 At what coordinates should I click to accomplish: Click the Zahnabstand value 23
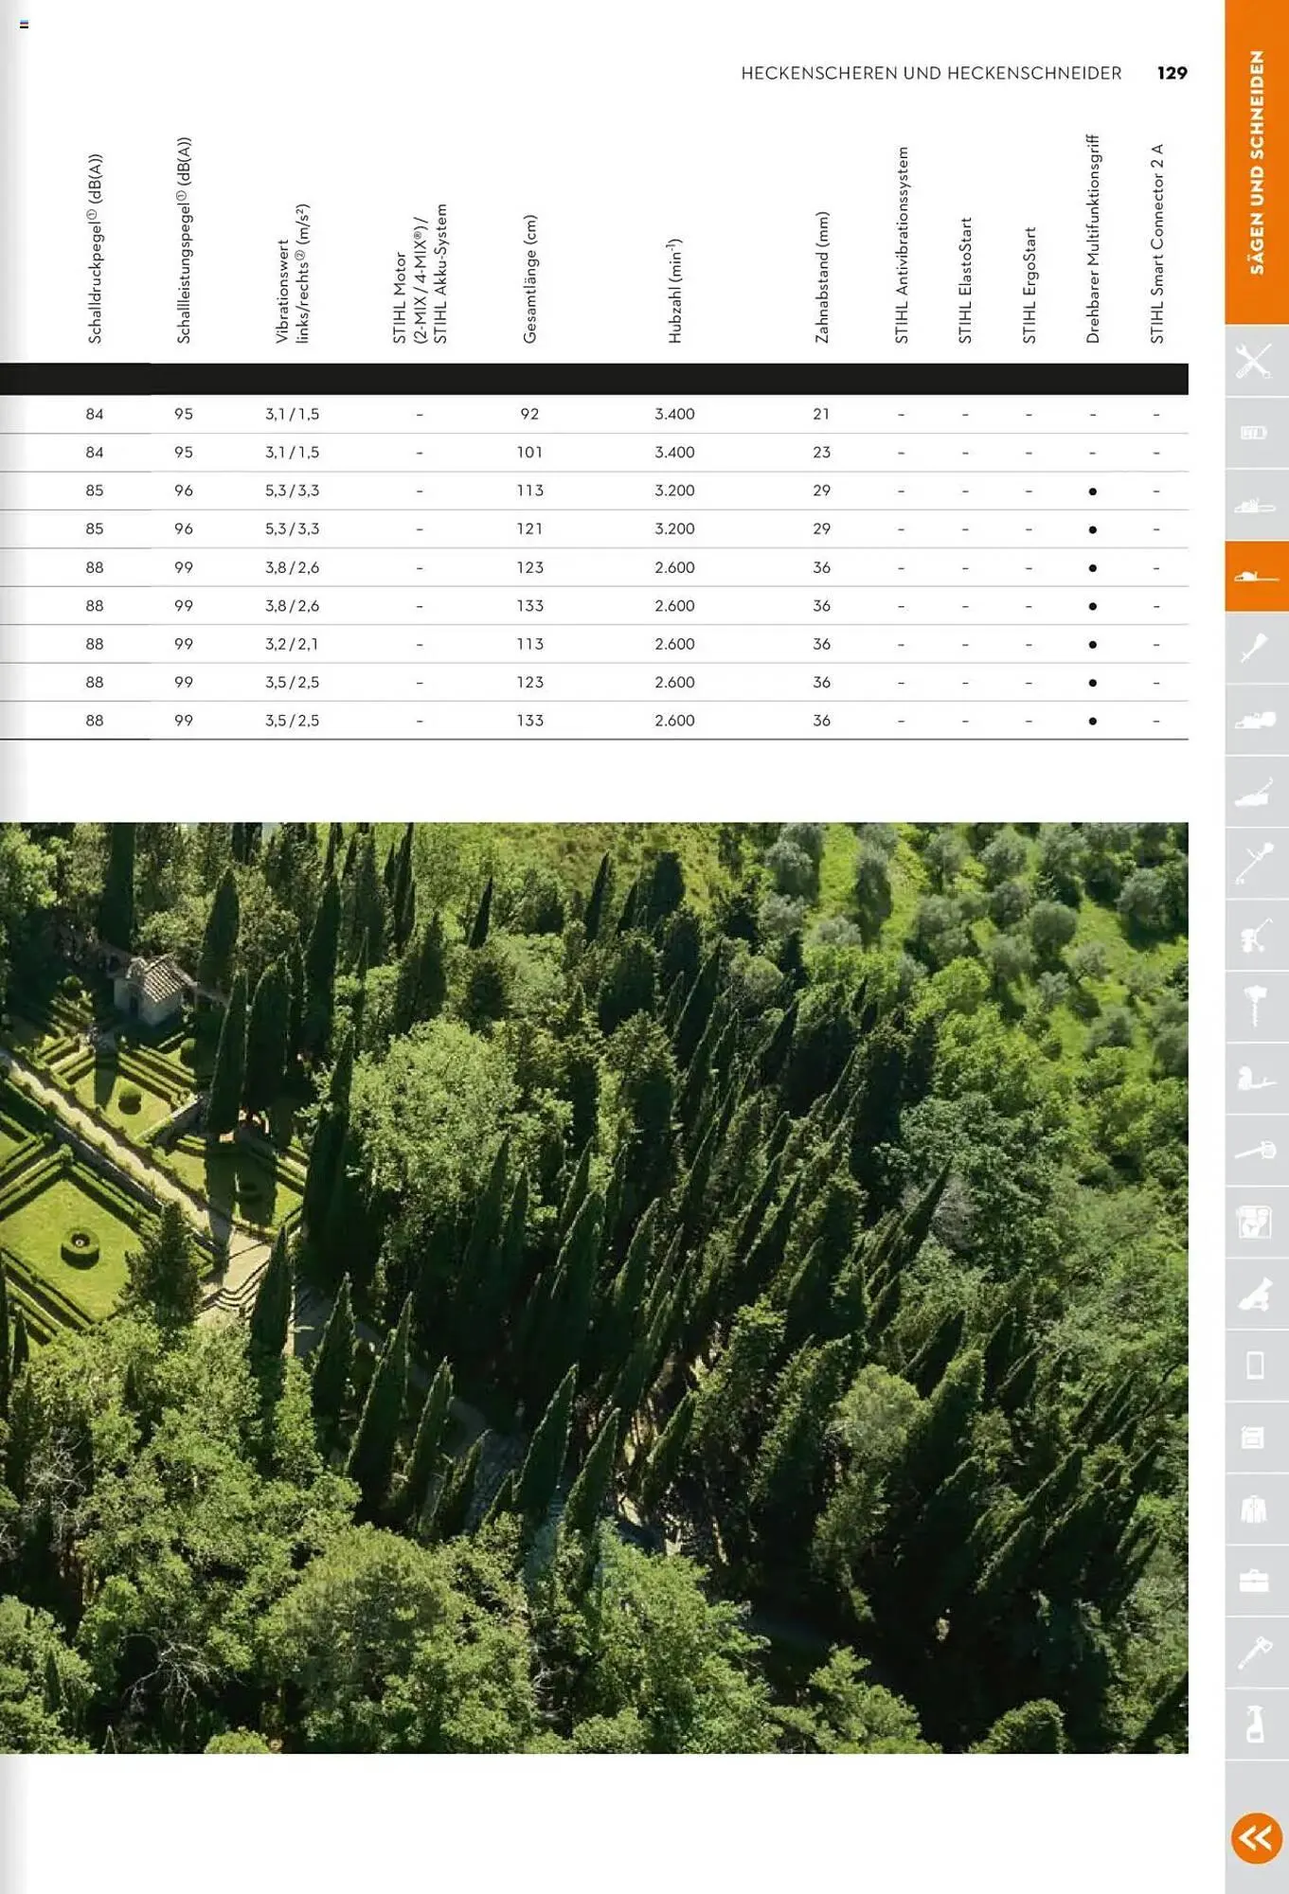(x=821, y=453)
